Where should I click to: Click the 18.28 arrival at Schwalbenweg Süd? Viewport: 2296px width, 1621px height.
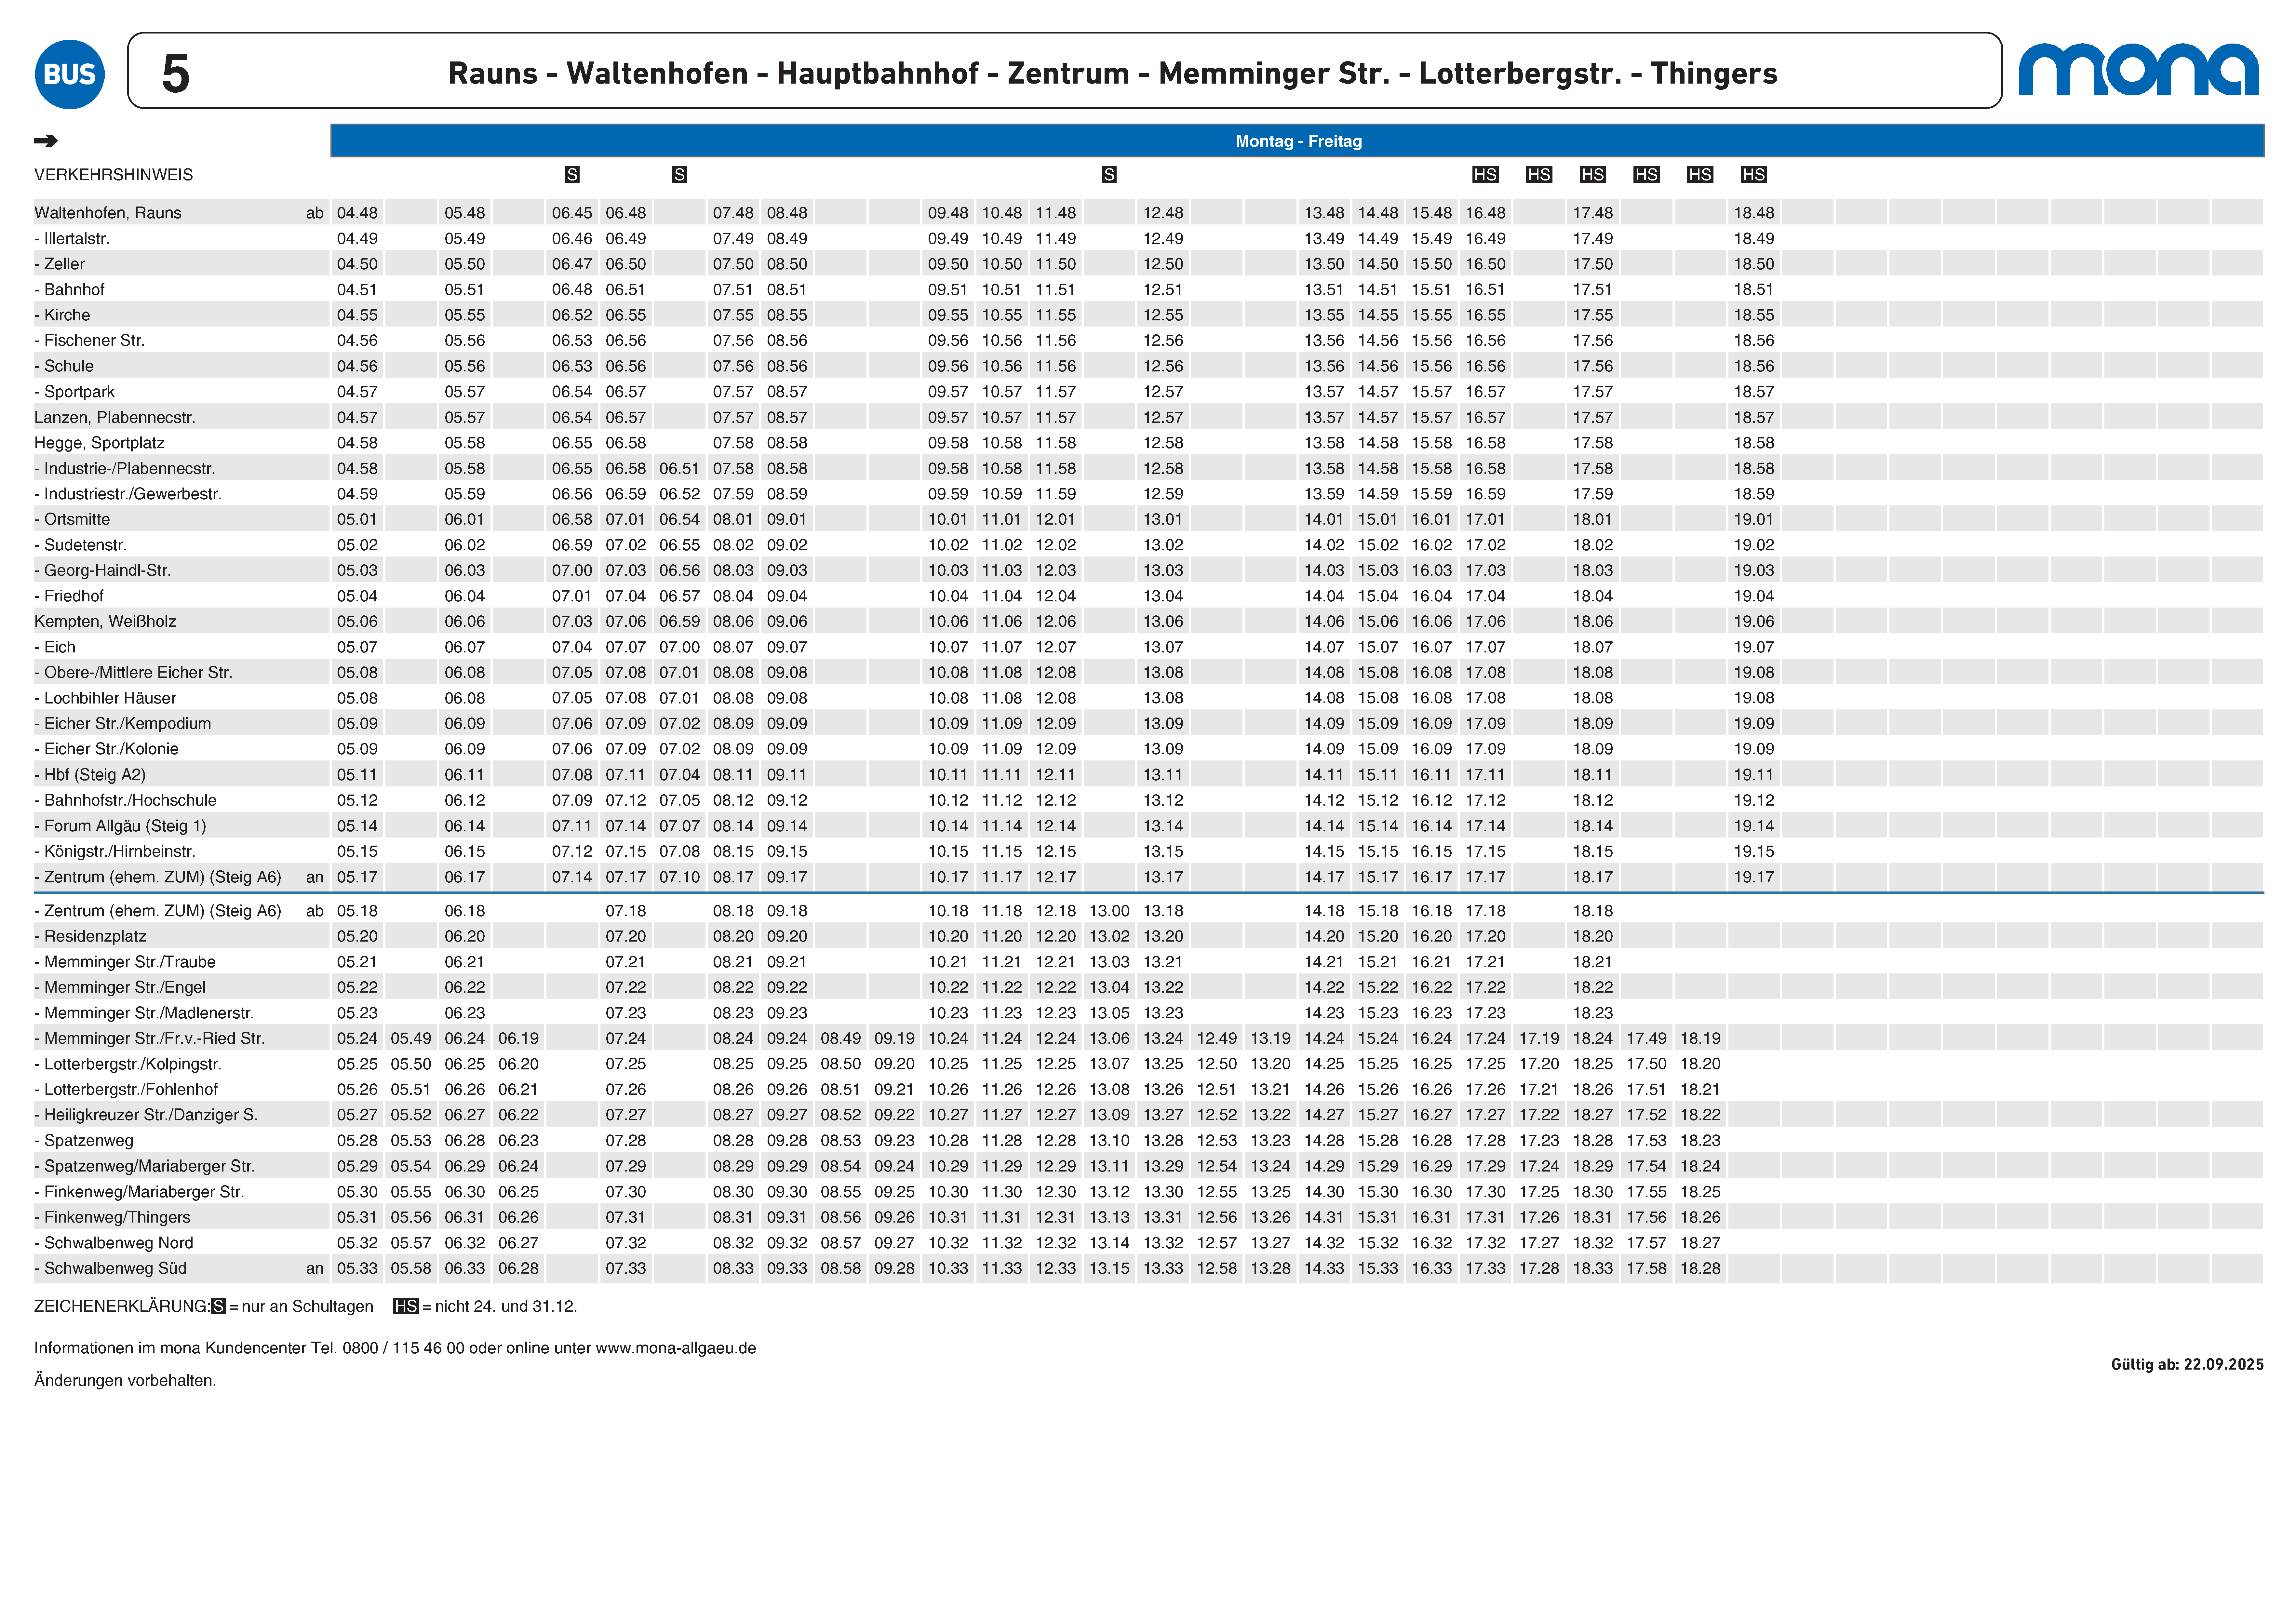pyautogui.click(x=1700, y=1269)
